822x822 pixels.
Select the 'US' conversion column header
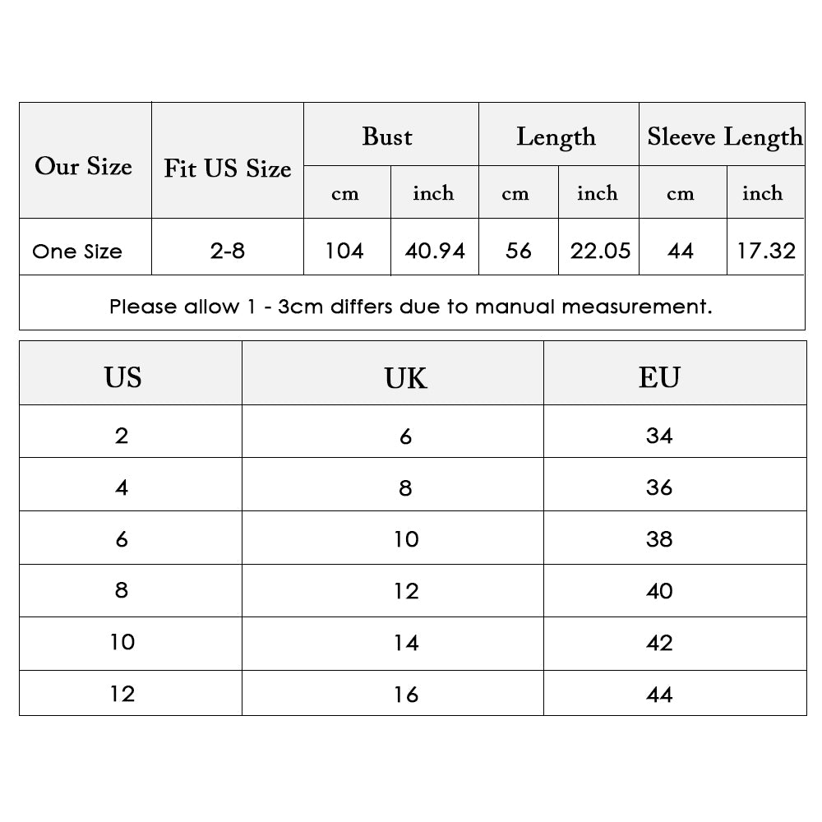pos(131,372)
